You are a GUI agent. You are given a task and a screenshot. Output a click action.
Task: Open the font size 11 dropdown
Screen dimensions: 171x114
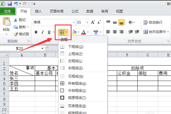tap(87, 22)
